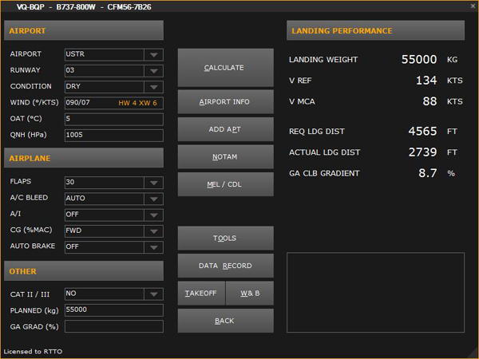Click the OAT temperature input field
Image resolution: width=479 pixels, height=359 pixels.
tap(113, 119)
